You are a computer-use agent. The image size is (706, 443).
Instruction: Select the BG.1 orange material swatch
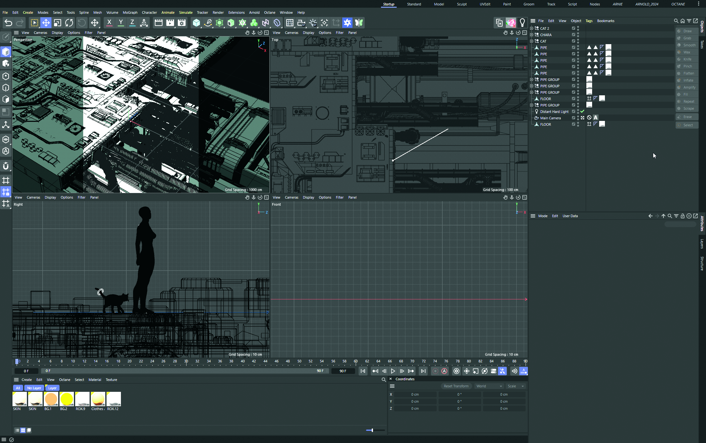click(x=51, y=399)
